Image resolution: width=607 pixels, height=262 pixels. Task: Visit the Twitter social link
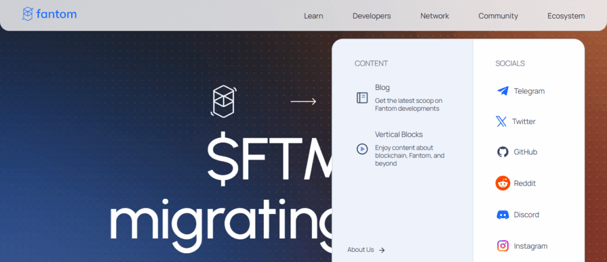click(x=524, y=121)
